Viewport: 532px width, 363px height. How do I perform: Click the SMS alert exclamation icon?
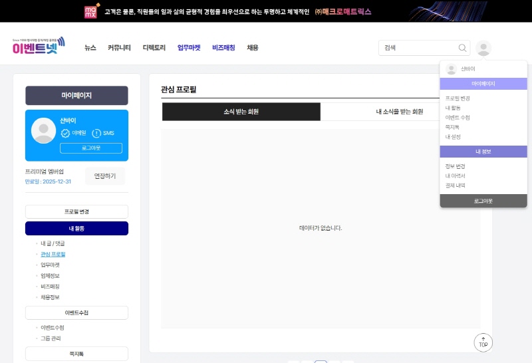96,133
